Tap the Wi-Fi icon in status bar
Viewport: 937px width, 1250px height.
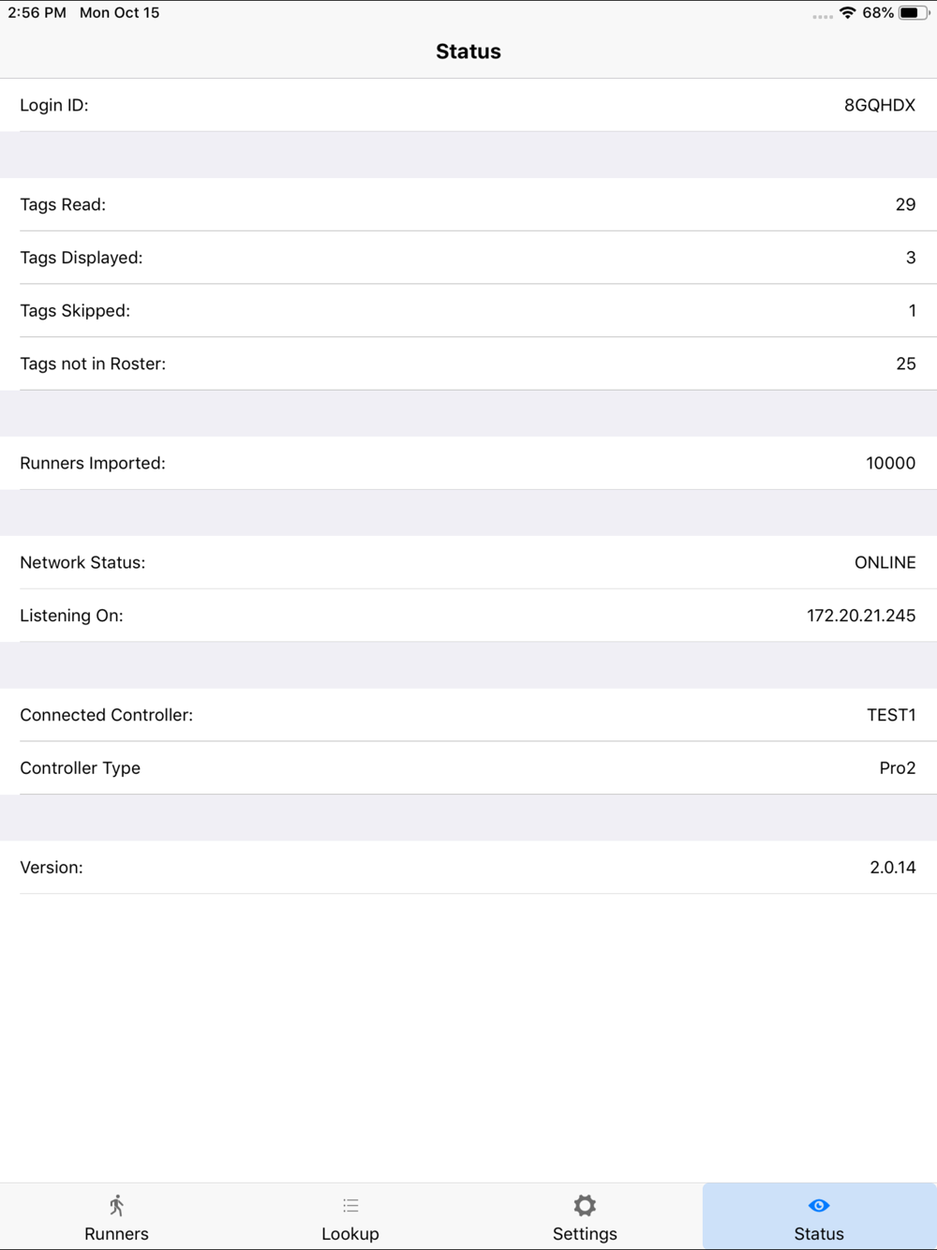click(847, 13)
